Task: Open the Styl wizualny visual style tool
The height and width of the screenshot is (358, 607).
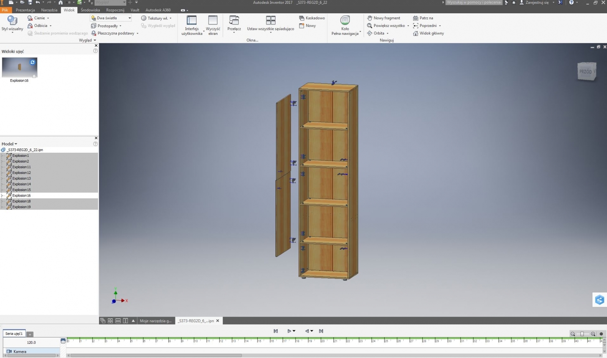Action: click(x=12, y=21)
